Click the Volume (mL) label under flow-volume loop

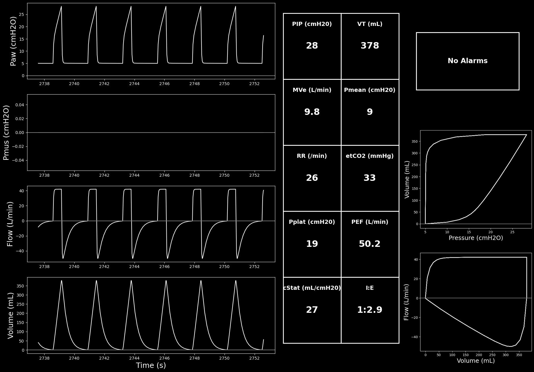pos(476,361)
